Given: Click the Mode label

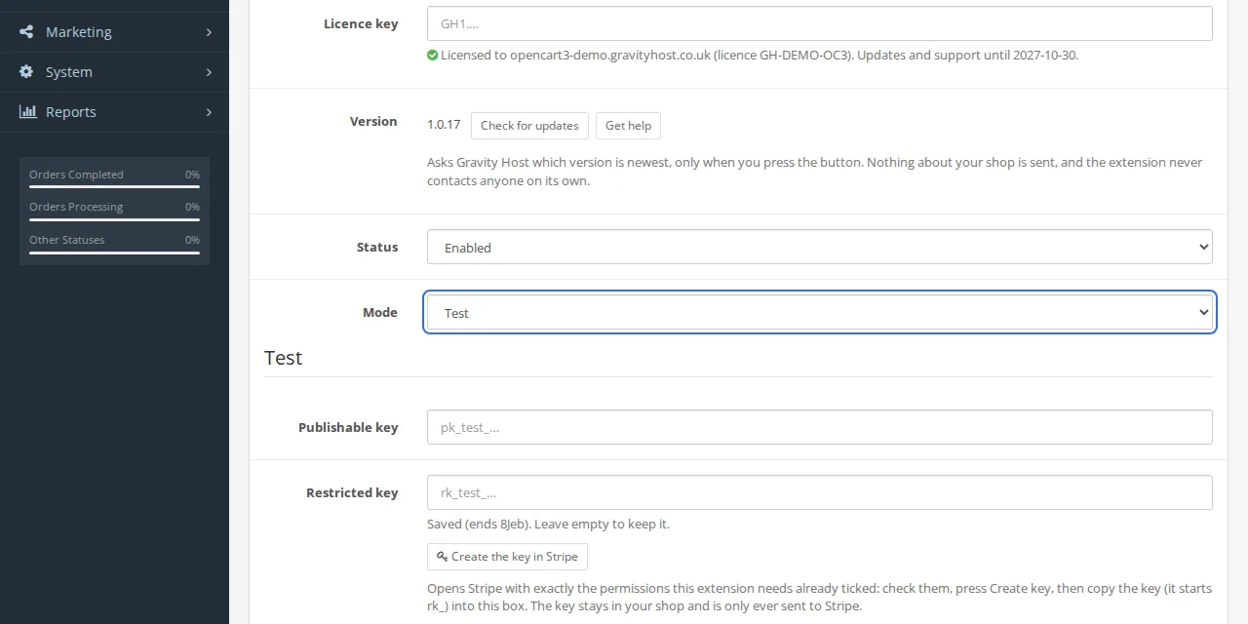Looking at the screenshot, I should tap(380, 312).
